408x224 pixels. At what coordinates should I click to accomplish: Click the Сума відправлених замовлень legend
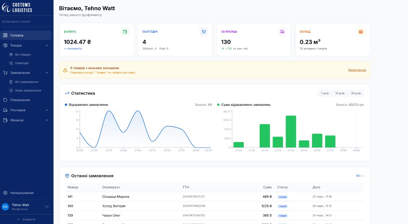tap(244, 105)
